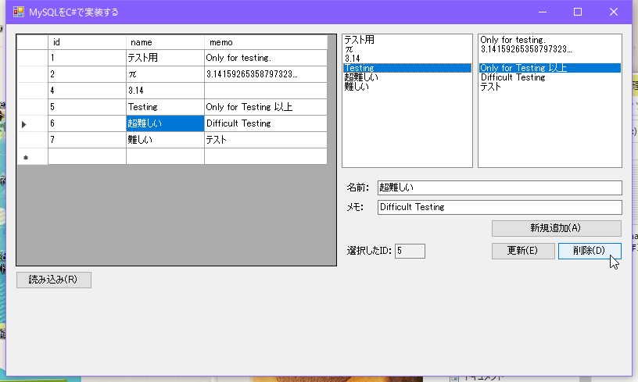Click the row header arrow for row 6
Image resolution: width=638 pixels, height=382 pixels.
(33, 123)
